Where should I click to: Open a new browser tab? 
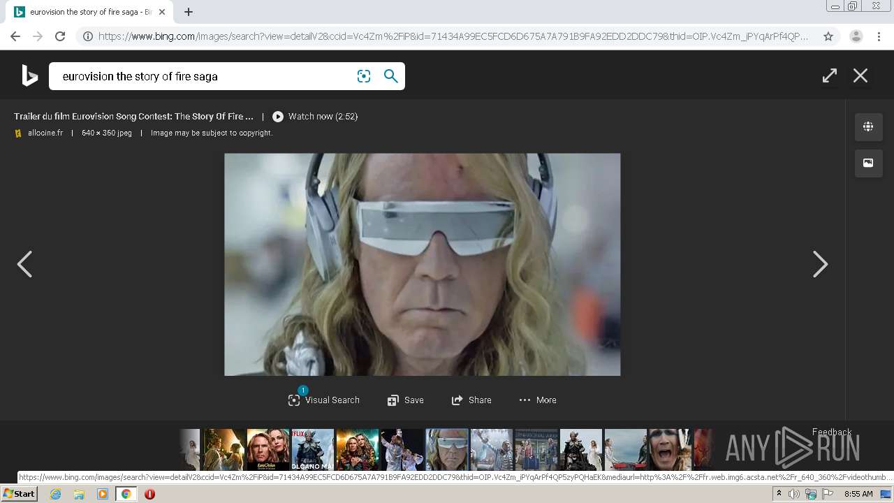(189, 12)
